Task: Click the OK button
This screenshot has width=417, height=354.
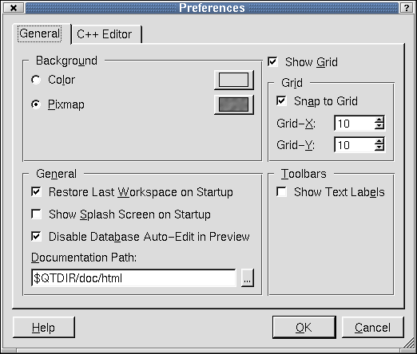Action: 304,327
